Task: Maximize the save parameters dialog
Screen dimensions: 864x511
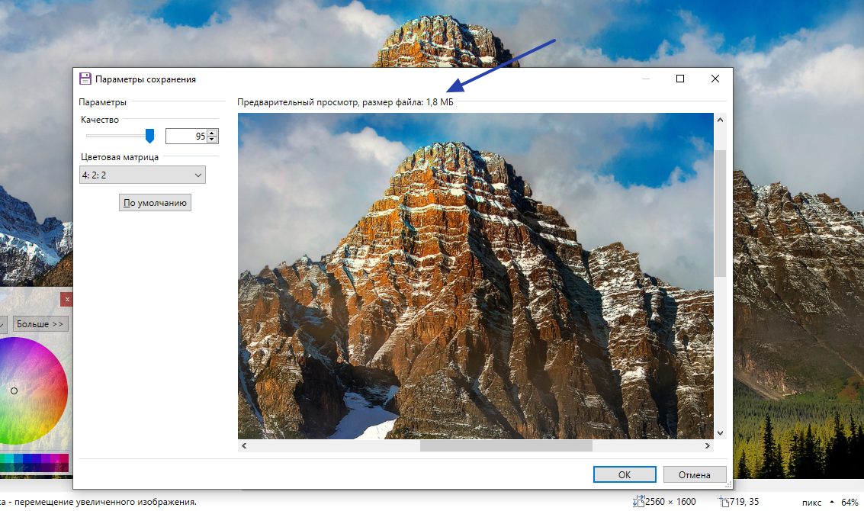Action: (680, 79)
